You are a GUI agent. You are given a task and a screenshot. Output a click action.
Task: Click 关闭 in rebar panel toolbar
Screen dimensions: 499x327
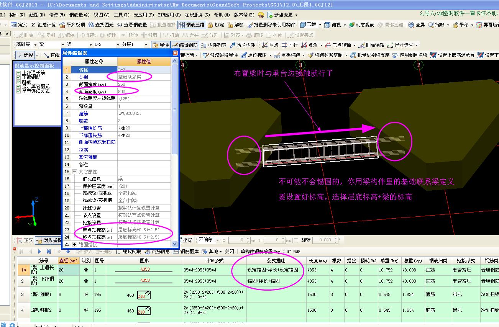point(229,251)
